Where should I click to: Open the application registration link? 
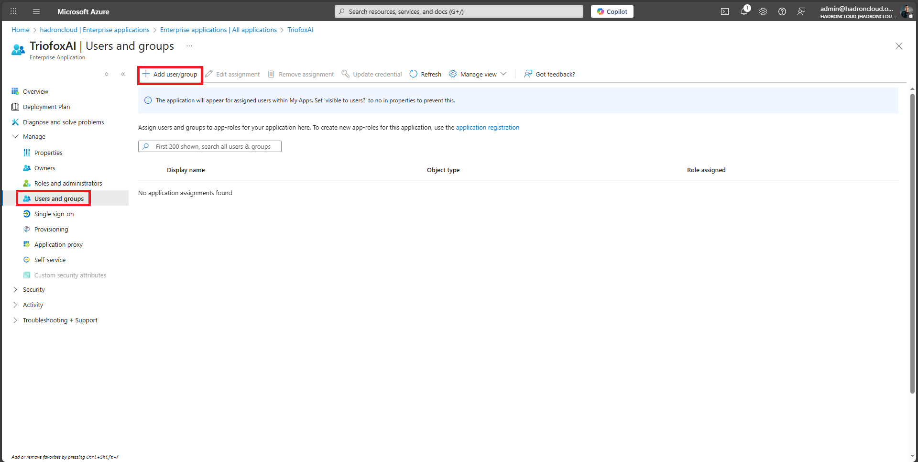click(x=487, y=127)
